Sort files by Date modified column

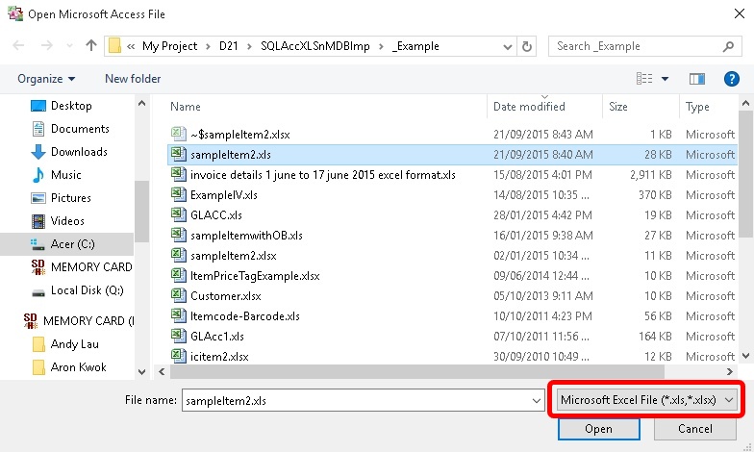pyautogui.click(x=529, y=107)
